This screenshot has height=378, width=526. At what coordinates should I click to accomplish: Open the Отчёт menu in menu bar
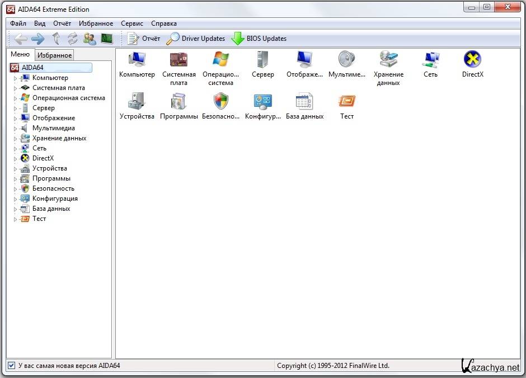pos(62,23)
